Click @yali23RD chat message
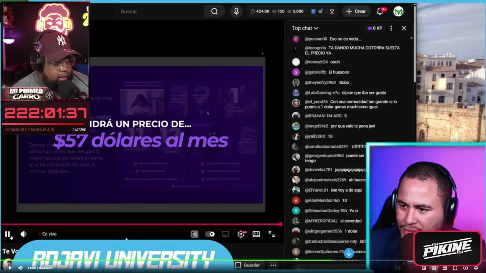 [318, 136]
